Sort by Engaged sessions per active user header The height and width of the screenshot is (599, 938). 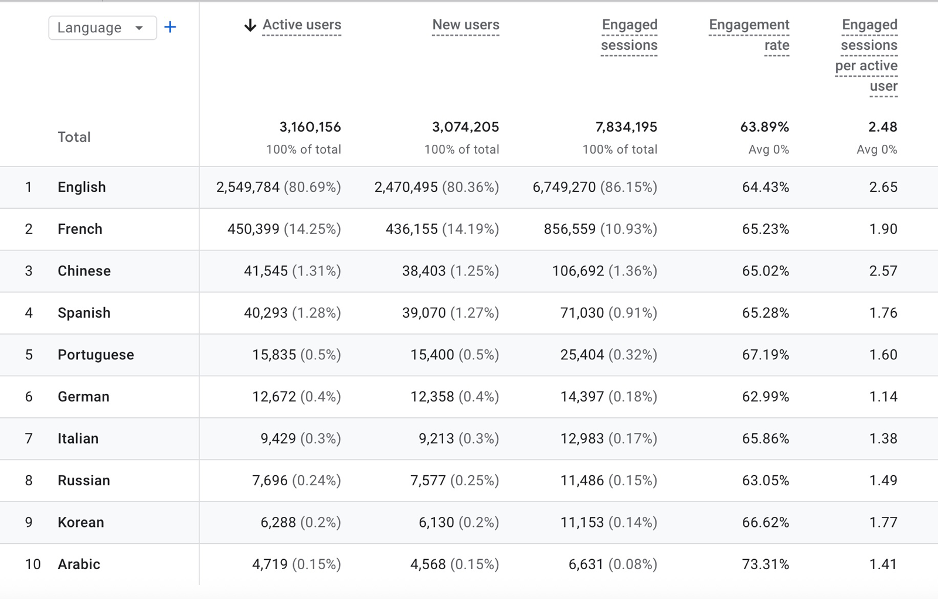866,56
